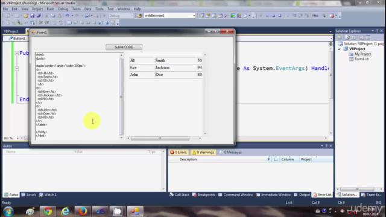Click the Redo arrow icon
Viewport: 386px width, 217px height.
coord(77,16)
